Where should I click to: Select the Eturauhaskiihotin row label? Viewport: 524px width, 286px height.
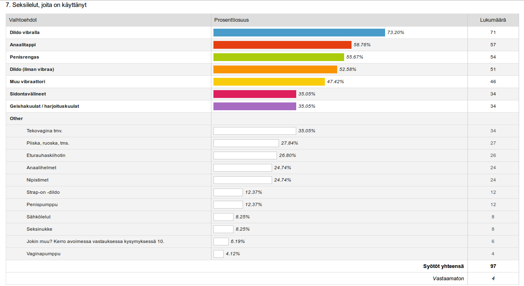click(x=46, y=155)
